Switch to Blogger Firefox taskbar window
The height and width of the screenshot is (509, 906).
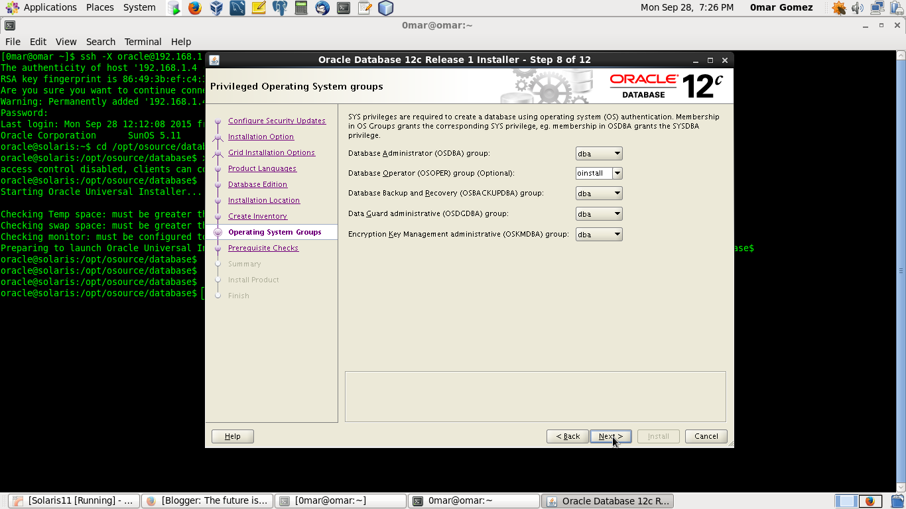208,501
